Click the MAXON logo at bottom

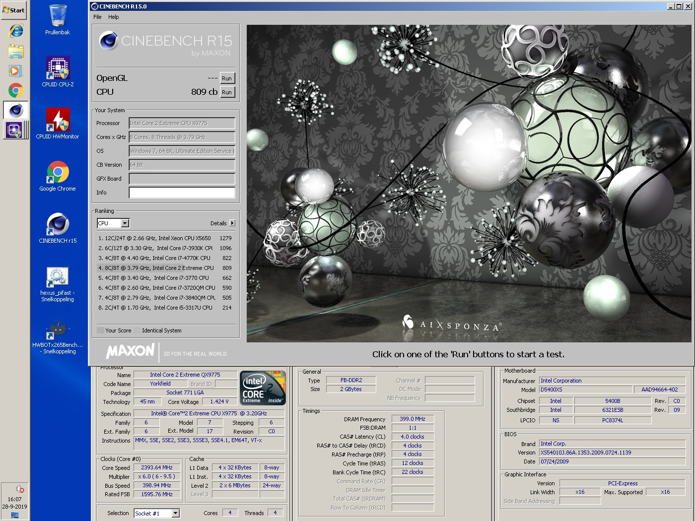tap(131, 351)
